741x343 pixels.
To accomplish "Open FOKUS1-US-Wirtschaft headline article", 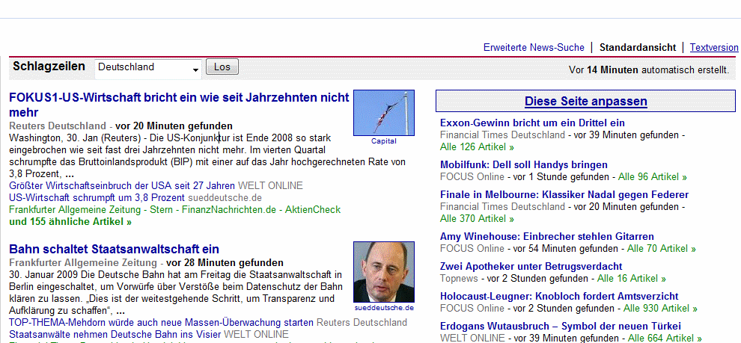I will [x=179, y=105].
